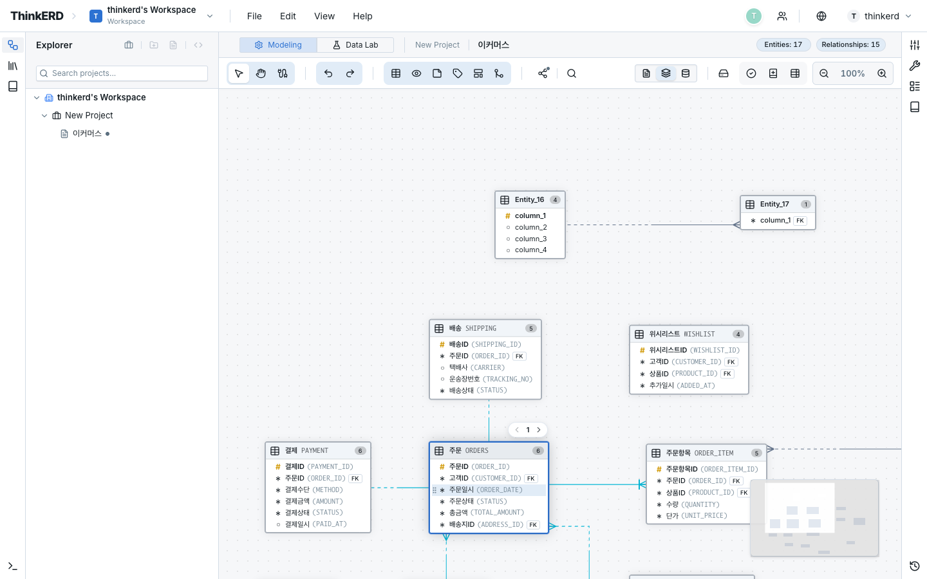
Task: Open the terminal console icon
Action: [13, 566]
